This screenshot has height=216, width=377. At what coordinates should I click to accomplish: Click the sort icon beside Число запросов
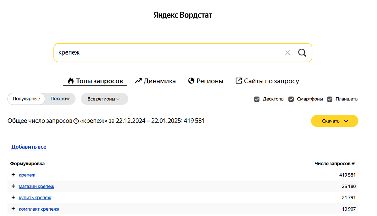[x=353, y=164]
